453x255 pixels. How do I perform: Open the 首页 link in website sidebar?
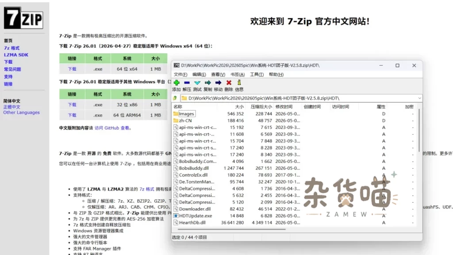[x=8, y=41]
